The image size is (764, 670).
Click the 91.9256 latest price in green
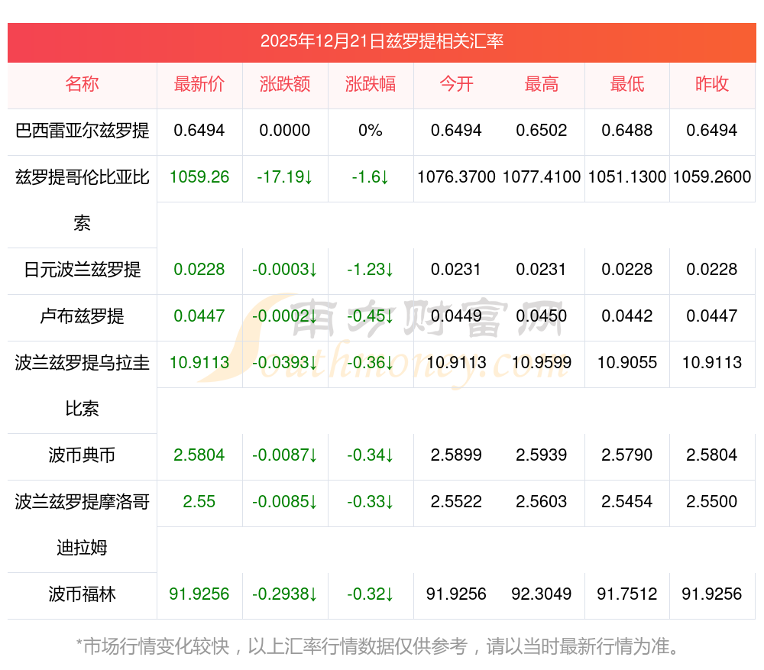(199, 594)
